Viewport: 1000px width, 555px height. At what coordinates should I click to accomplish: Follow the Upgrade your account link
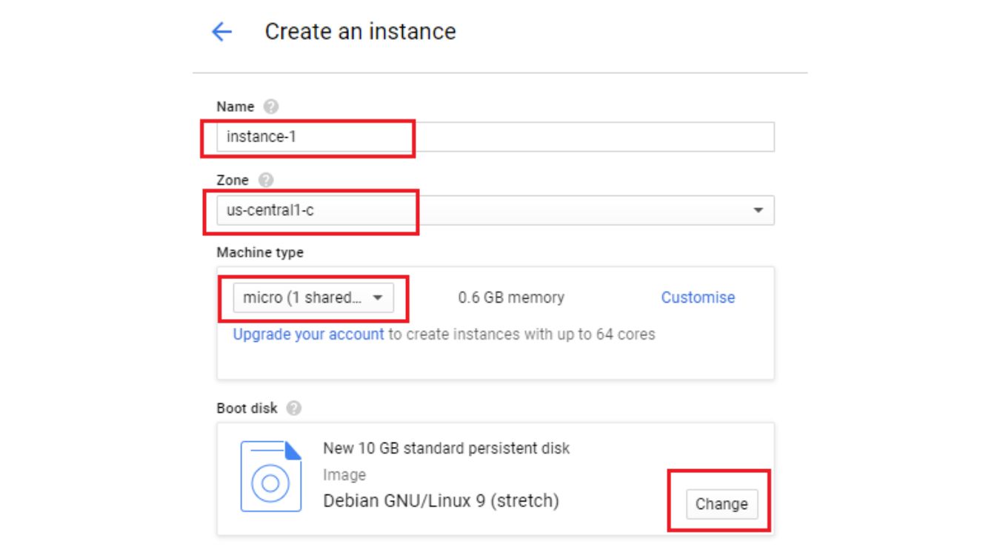pos(308,334)
